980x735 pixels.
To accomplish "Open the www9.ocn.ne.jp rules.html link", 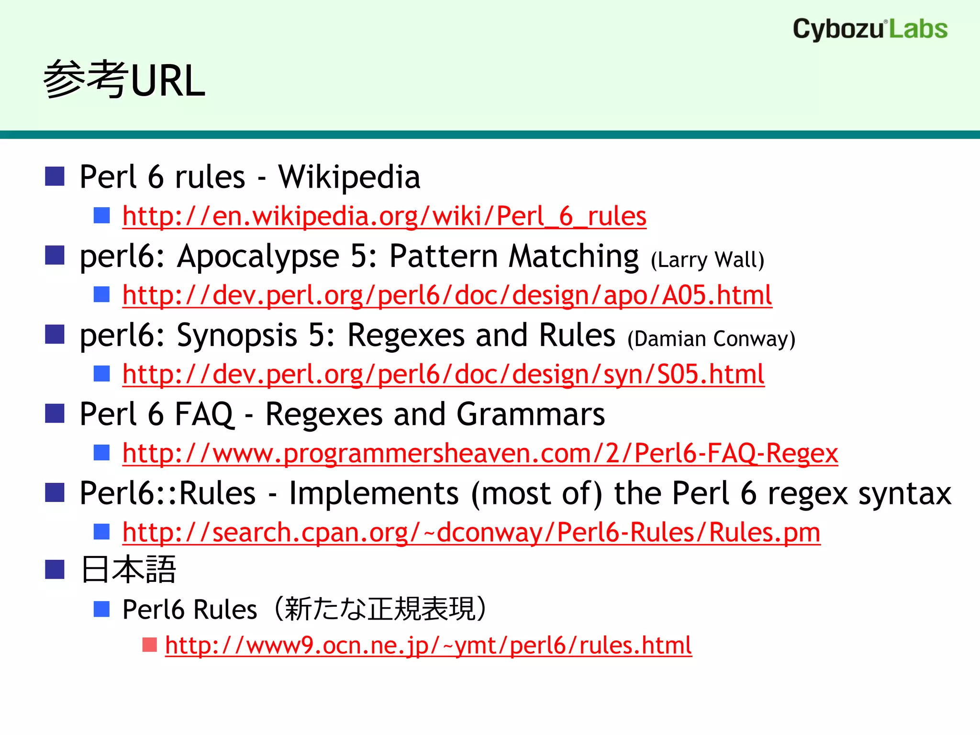I will [x=428, y=646].
